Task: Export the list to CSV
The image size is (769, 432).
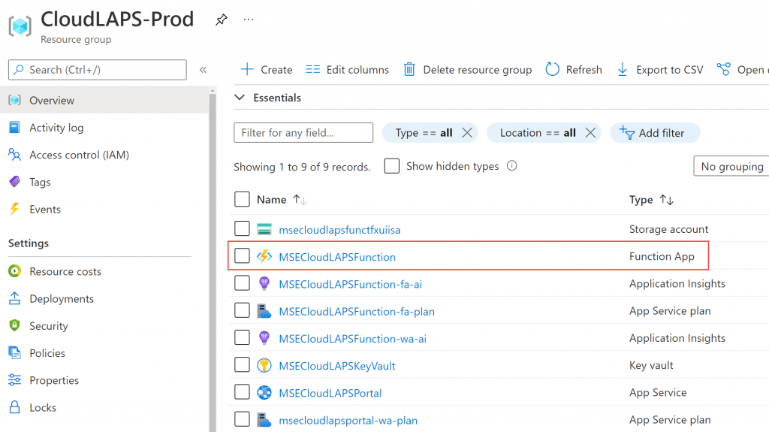Action: point(659,70)
